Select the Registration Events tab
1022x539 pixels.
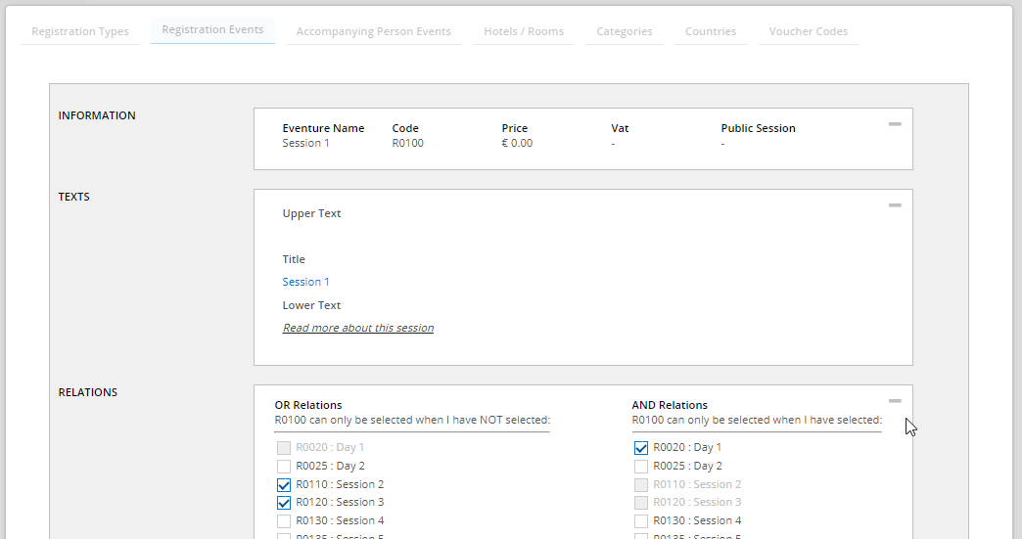(x=212, y=30)
